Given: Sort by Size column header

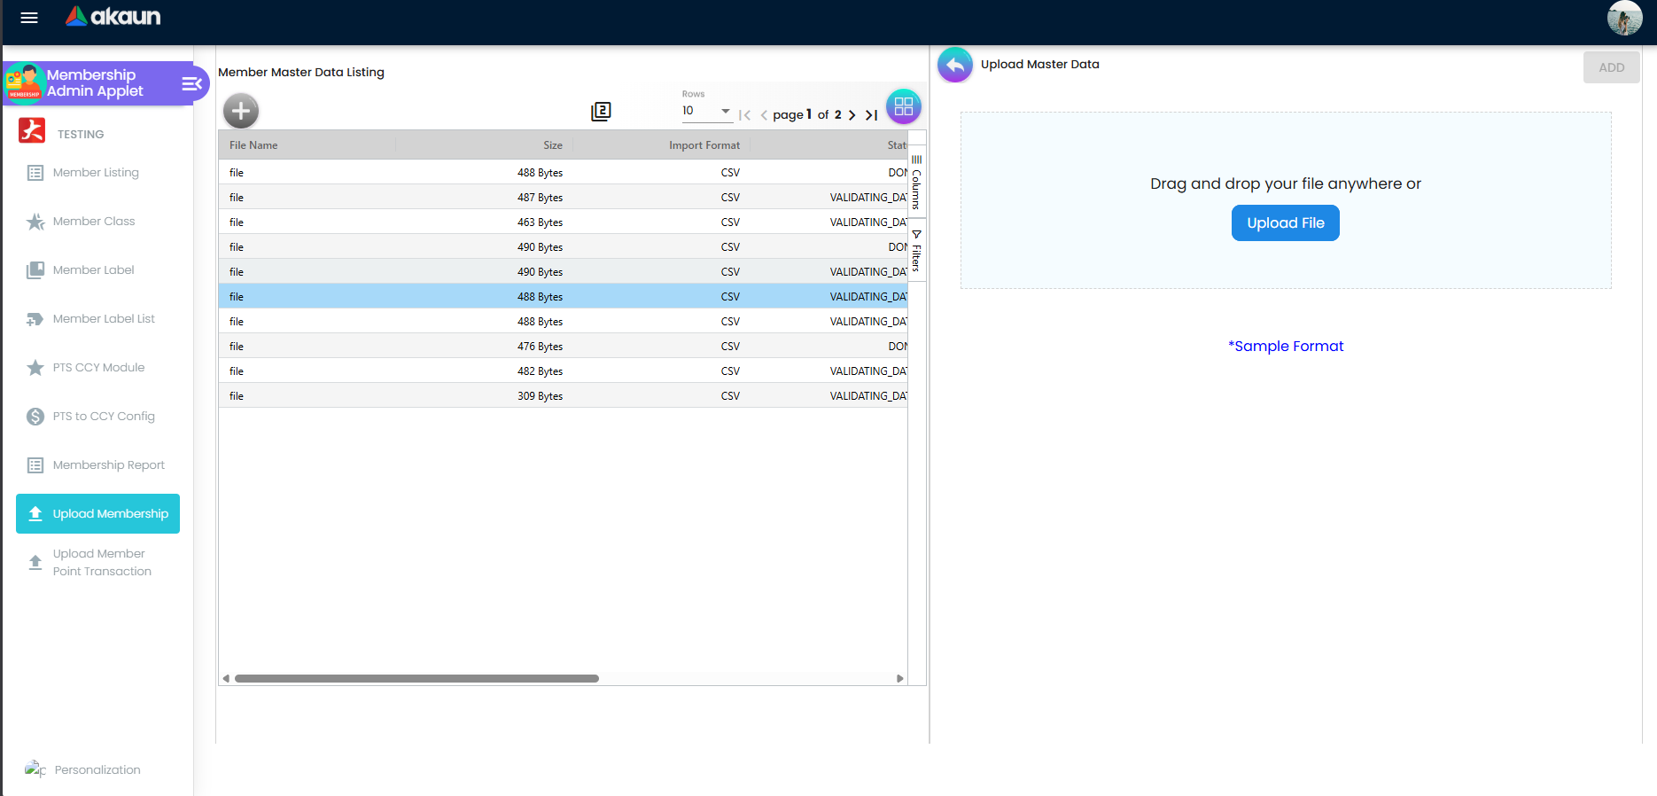Looking at the screenshot, I should click(x=484, y=145).
